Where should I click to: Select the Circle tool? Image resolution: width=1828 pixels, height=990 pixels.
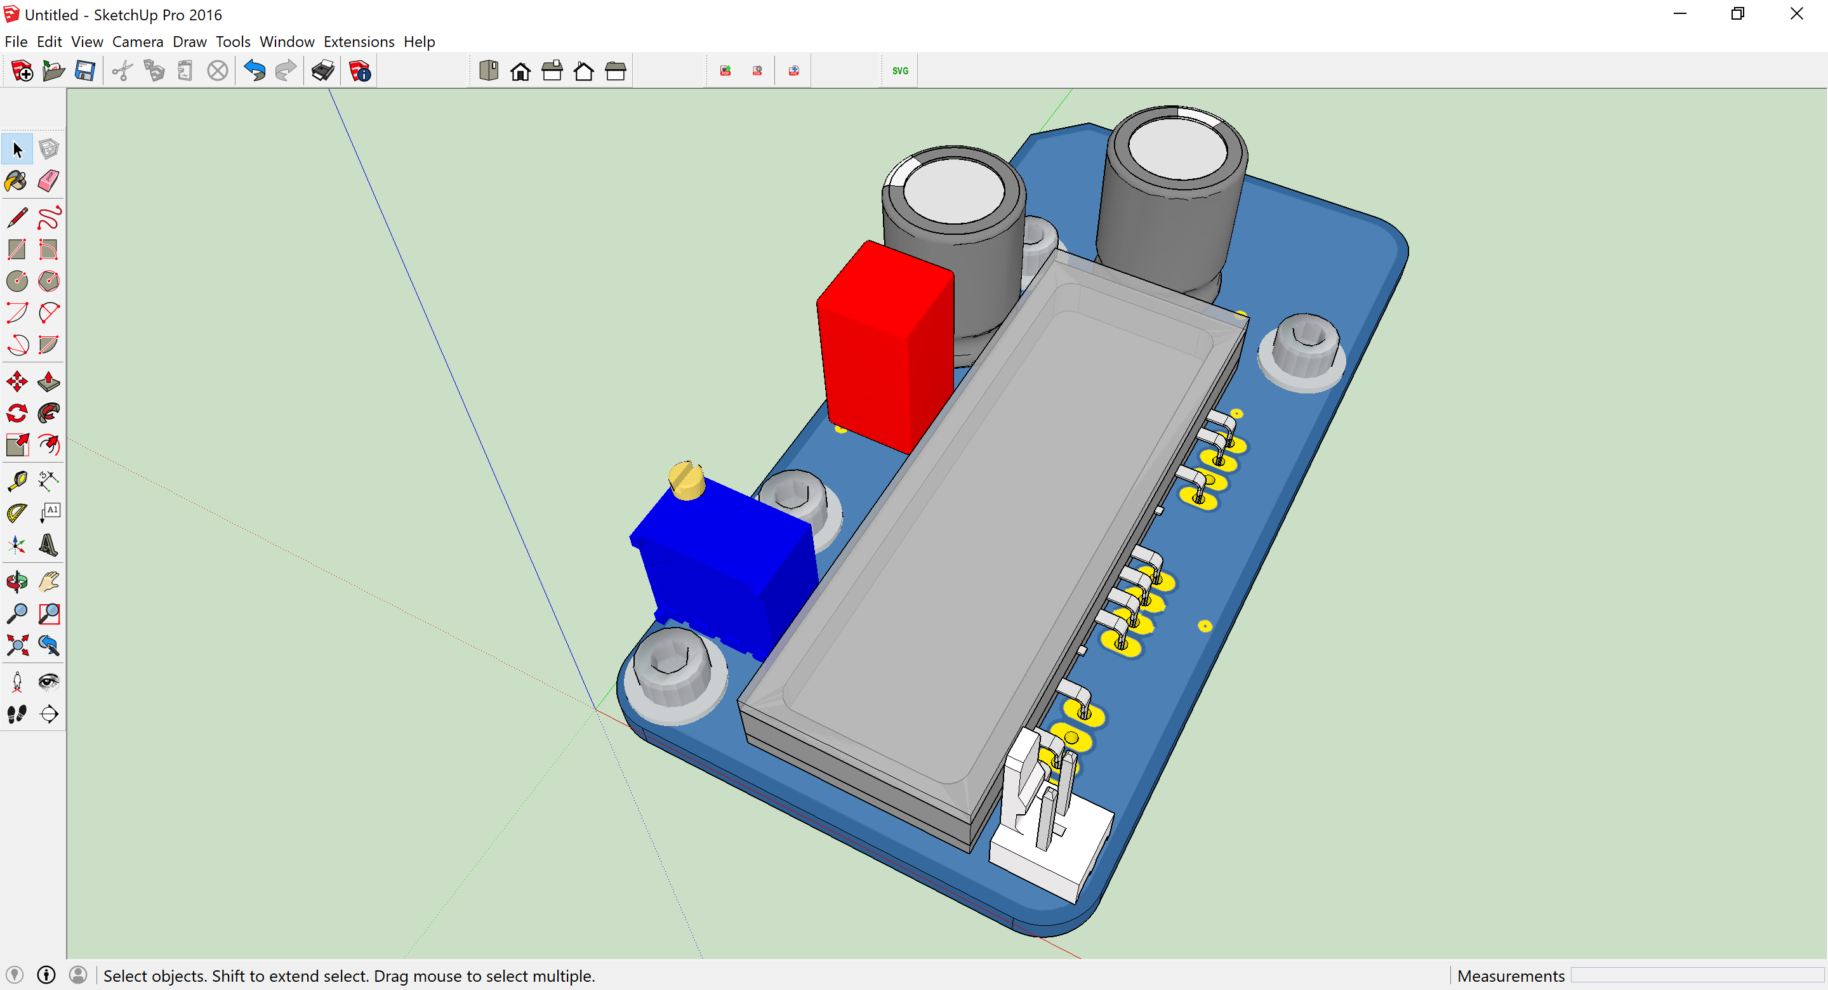17,281
